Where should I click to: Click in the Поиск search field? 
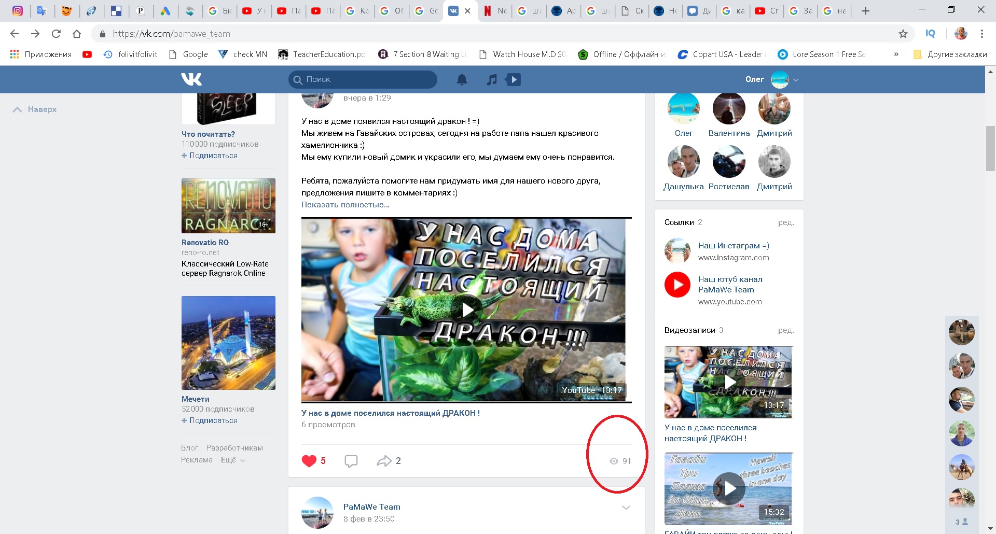pos(363,79)
